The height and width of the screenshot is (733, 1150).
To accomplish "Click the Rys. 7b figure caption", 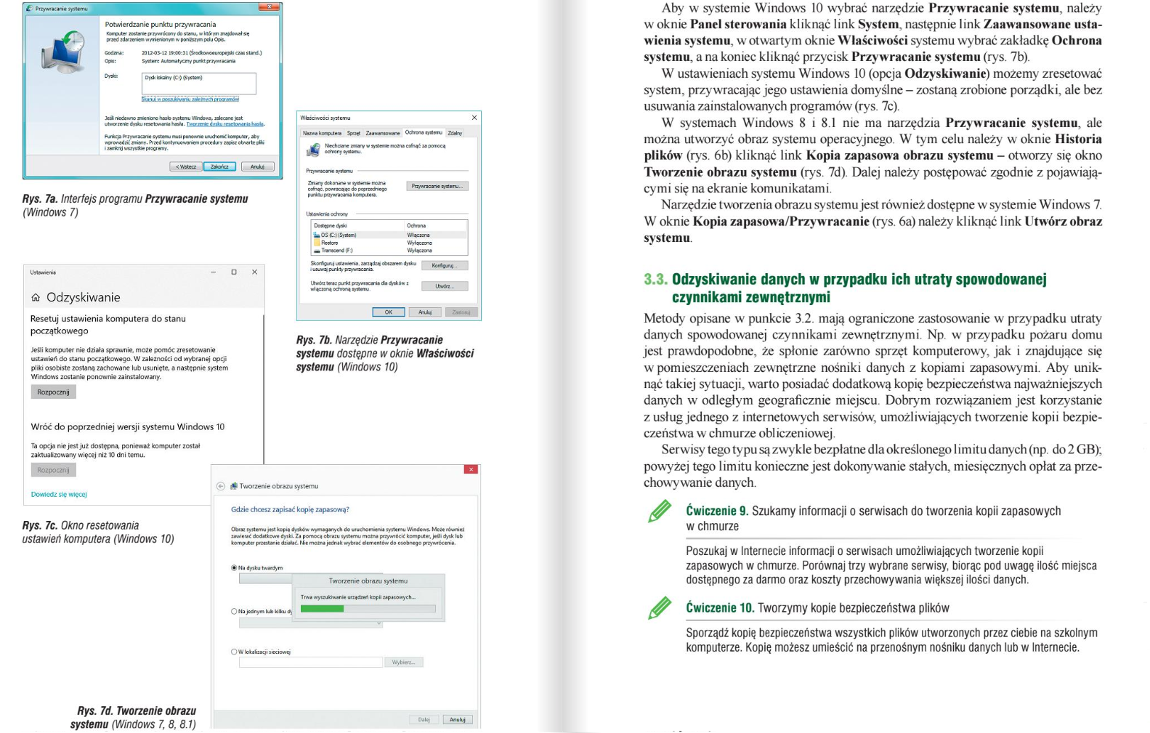I will tap(384, 353).
